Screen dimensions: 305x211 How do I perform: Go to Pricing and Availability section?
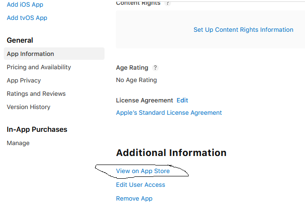[39, 67]
